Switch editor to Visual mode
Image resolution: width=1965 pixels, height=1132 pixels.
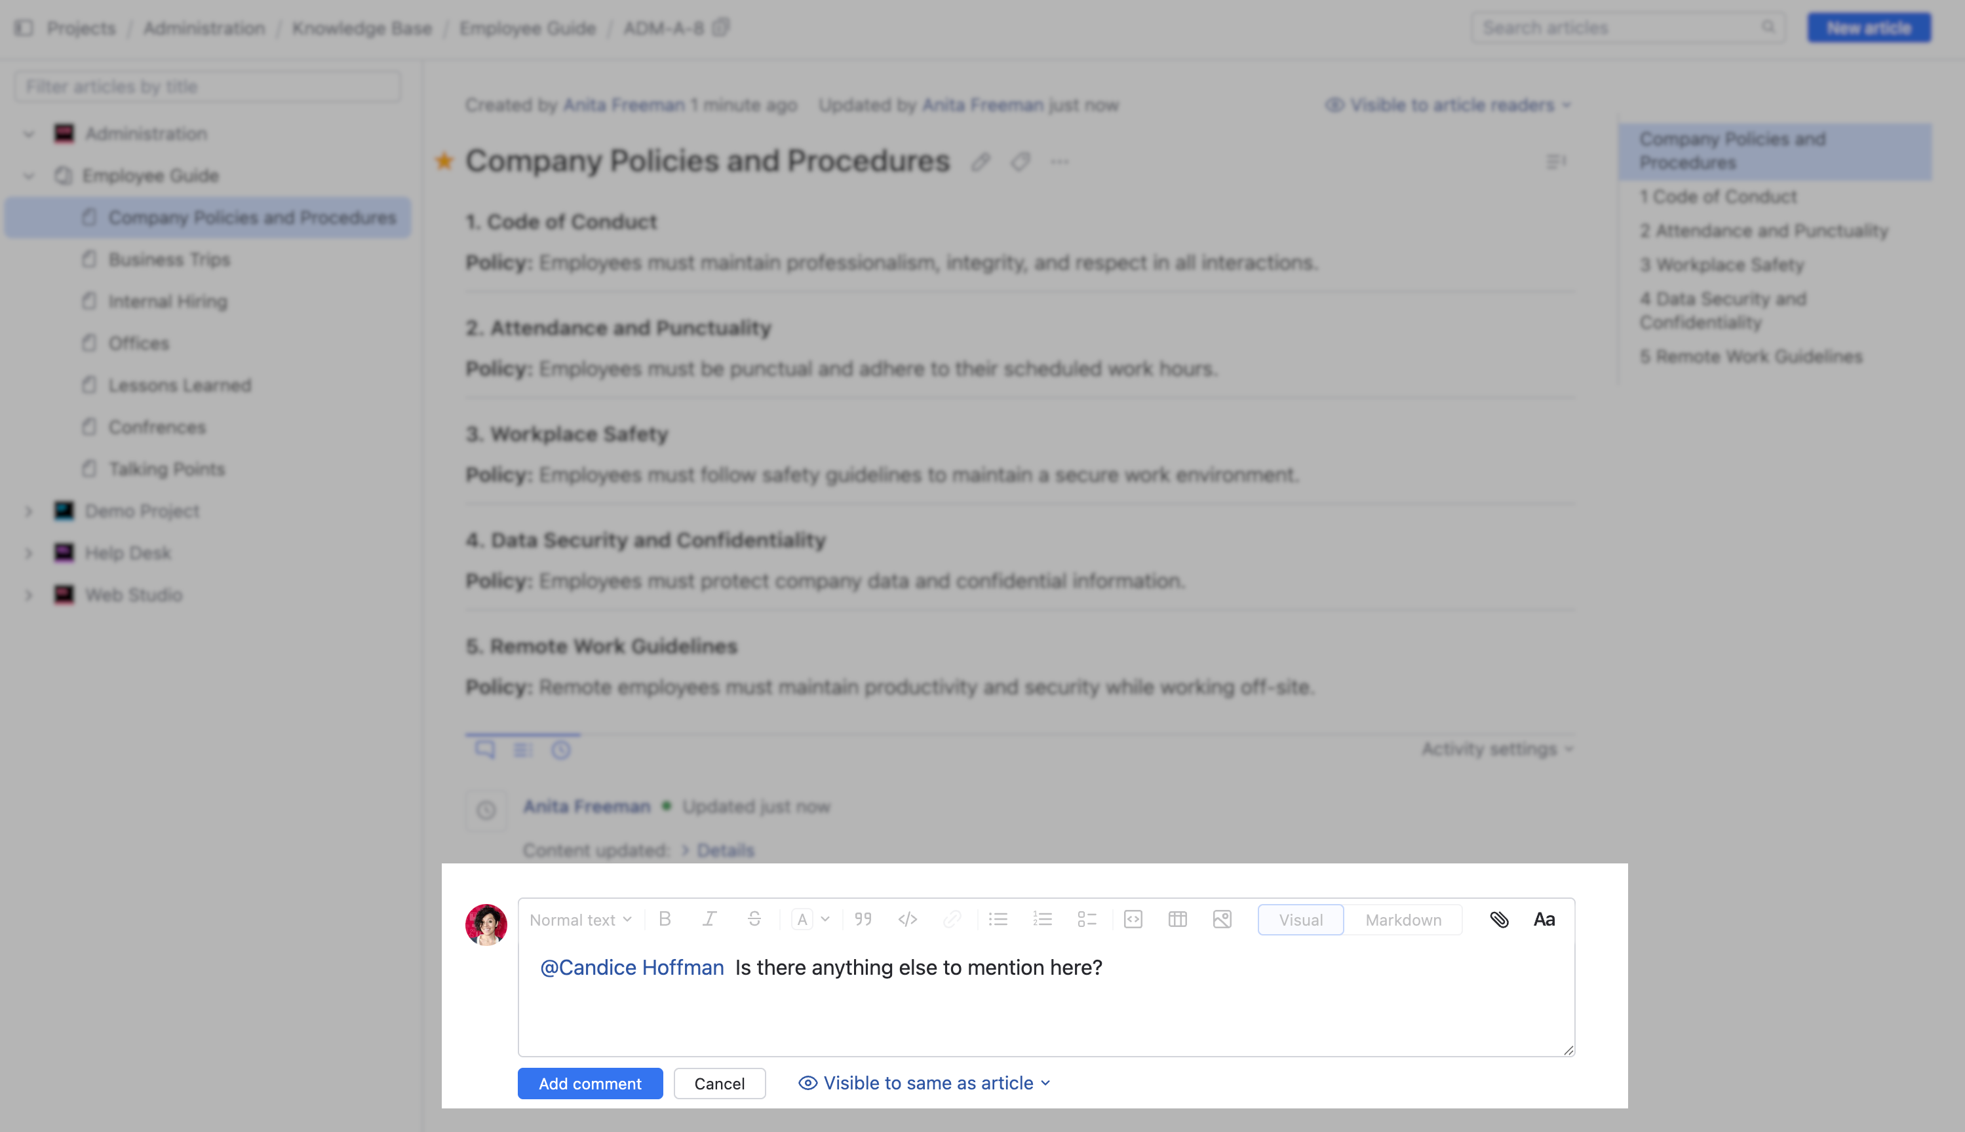tap(1300, 920)
